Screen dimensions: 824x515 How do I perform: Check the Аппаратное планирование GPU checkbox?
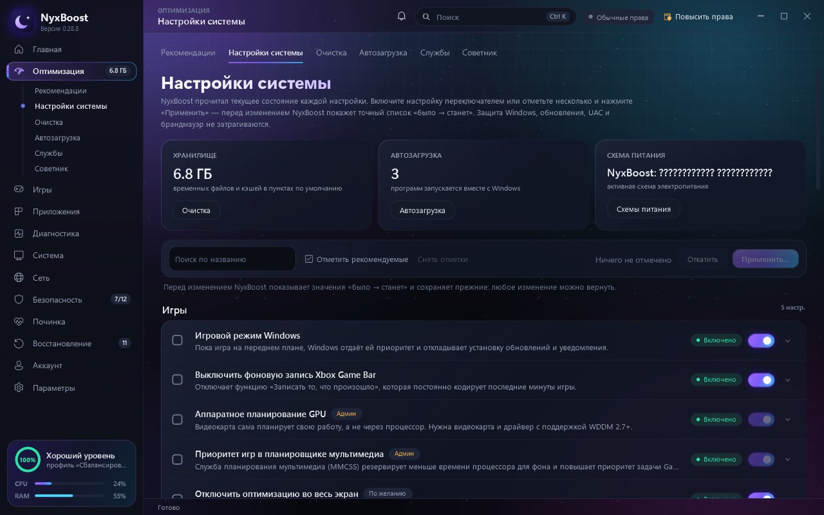[178, 420]
